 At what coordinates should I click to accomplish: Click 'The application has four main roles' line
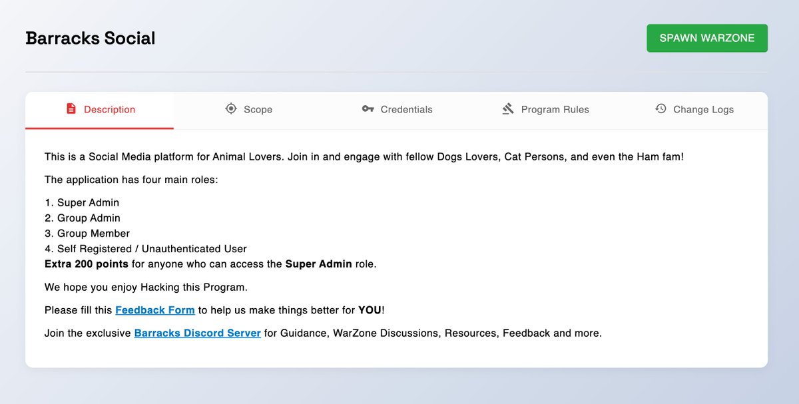pos(131,180)
